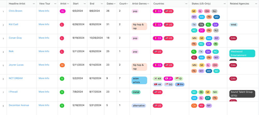Click the Chris Brown artist link

click(16, 11)
